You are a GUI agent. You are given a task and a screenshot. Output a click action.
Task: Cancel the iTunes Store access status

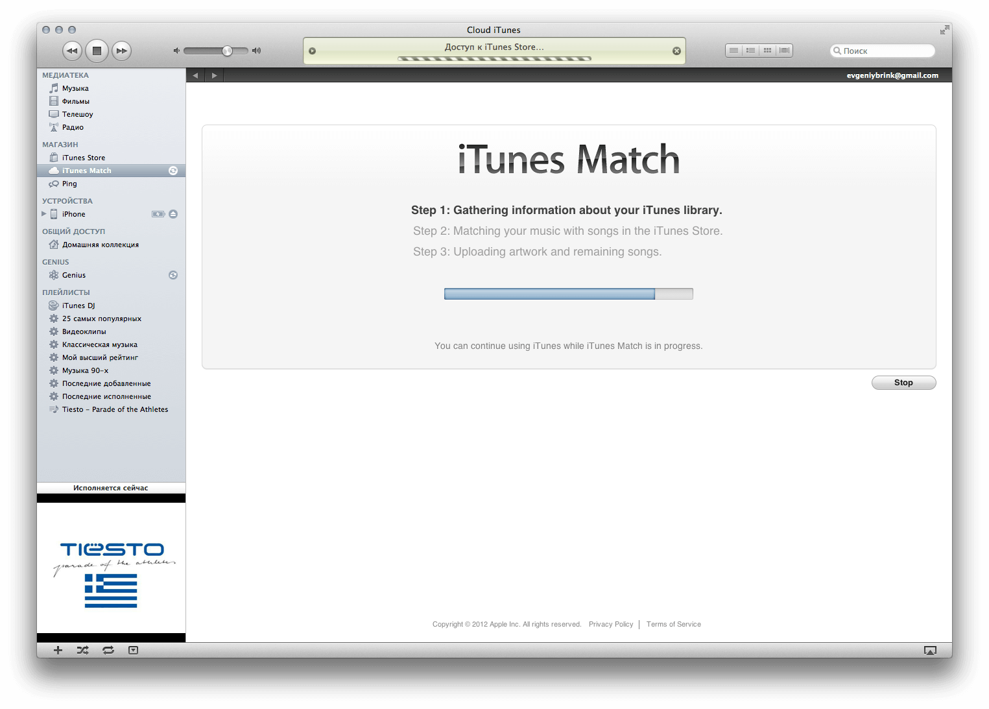[x=676, y=51]
